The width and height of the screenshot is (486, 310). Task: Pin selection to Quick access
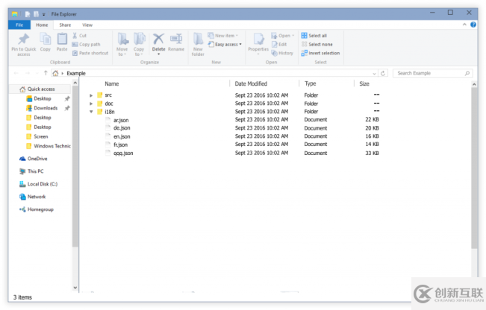[24, 45]
